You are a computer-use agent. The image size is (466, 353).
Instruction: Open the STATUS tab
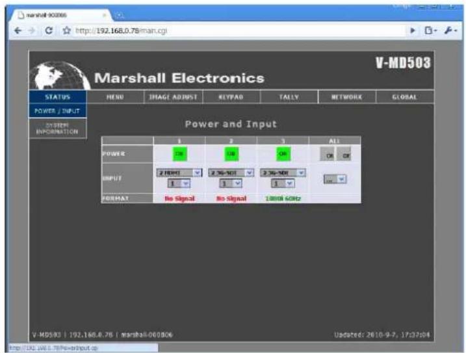pyautogui.click(x=58, y=97)
